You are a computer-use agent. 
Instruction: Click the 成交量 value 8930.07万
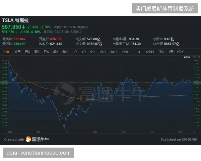(x=94, y=44)
